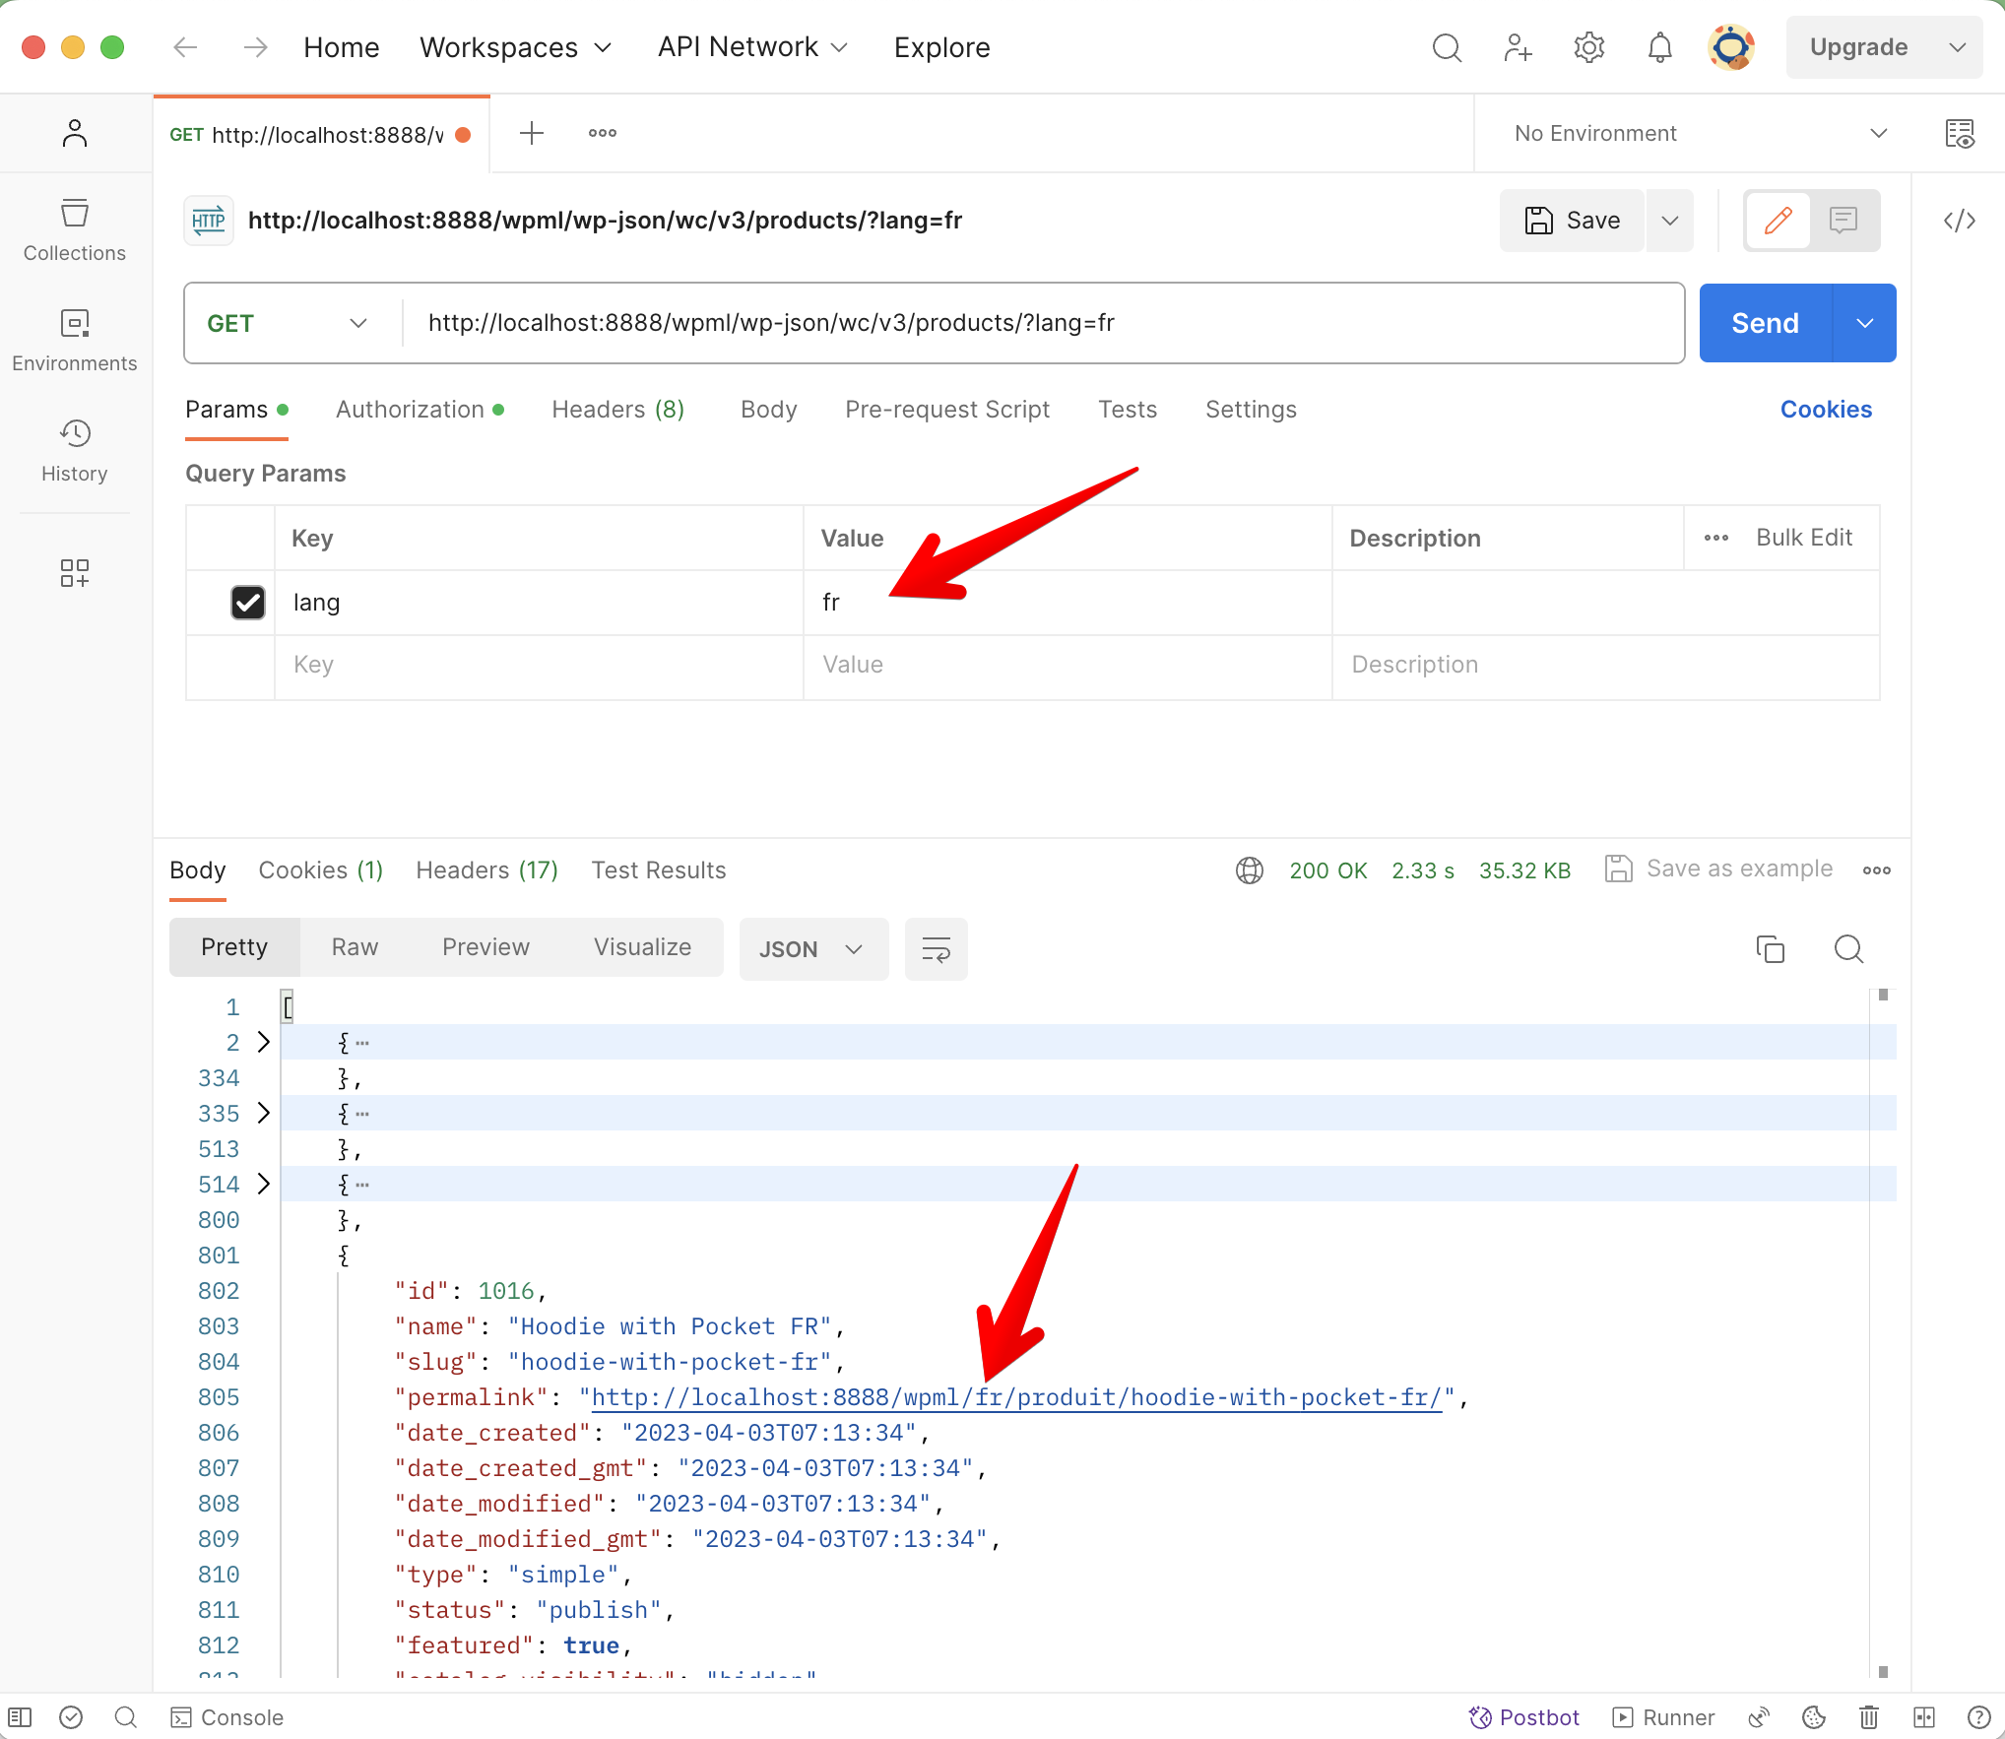Switch response view to Raw
The height and width of the screenshot is (1739, 2005).
tap(355, 947)
